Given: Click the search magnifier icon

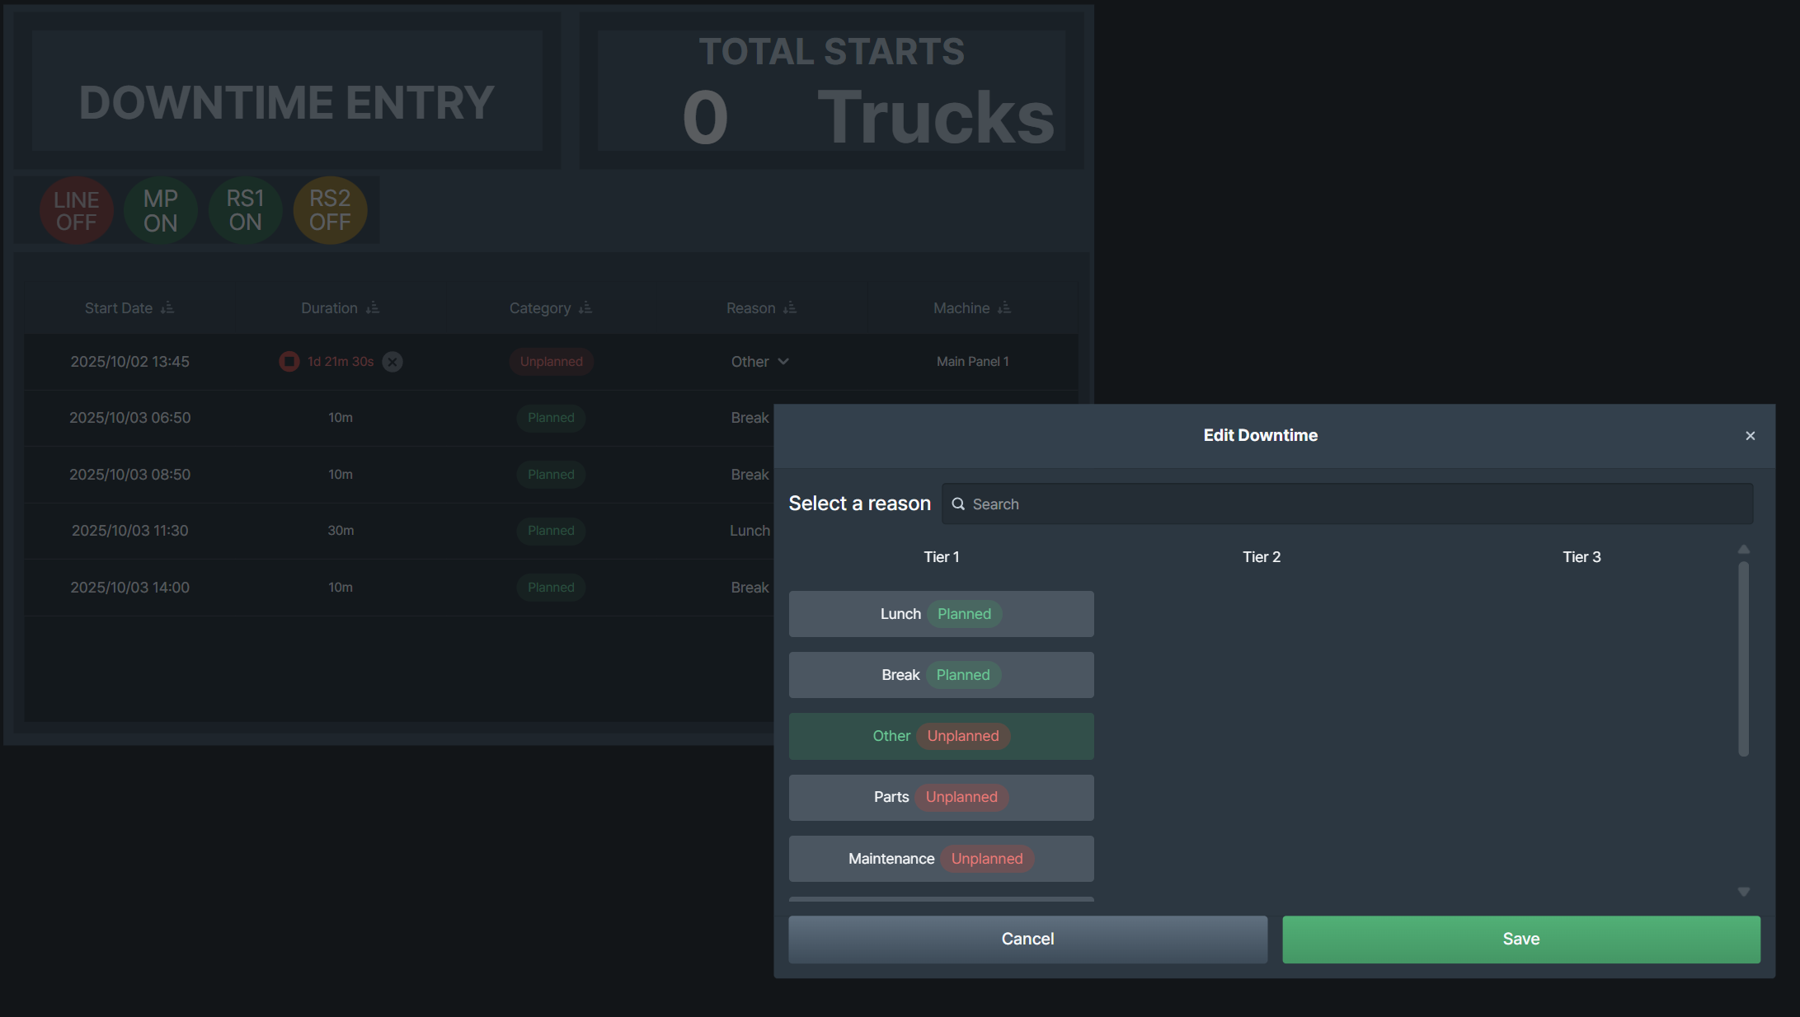Looking at the screenshot, I should click(958, 504).
